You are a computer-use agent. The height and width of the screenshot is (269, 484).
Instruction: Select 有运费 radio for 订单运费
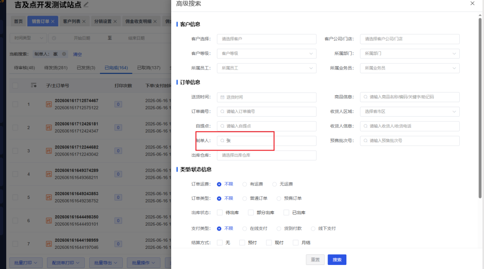pyautogui.click(x=245, y=184)
